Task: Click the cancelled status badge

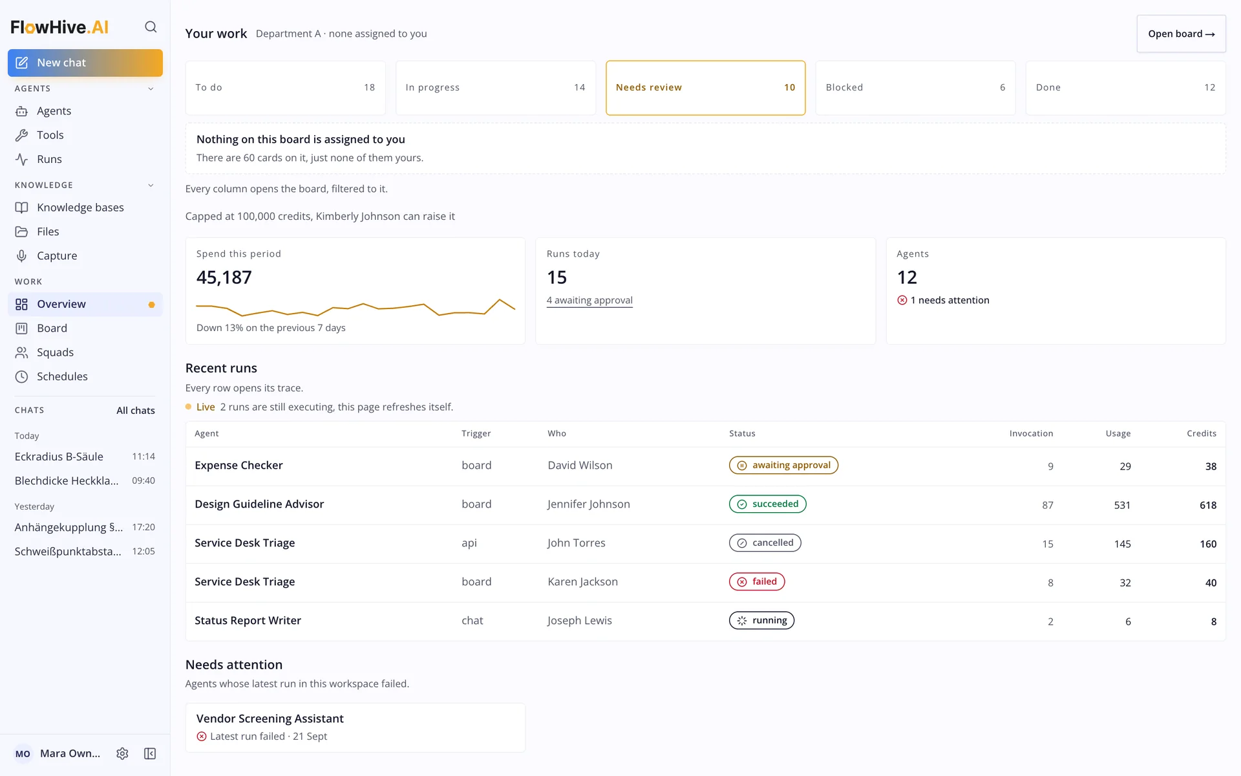Action: click(x=765, y=543)
